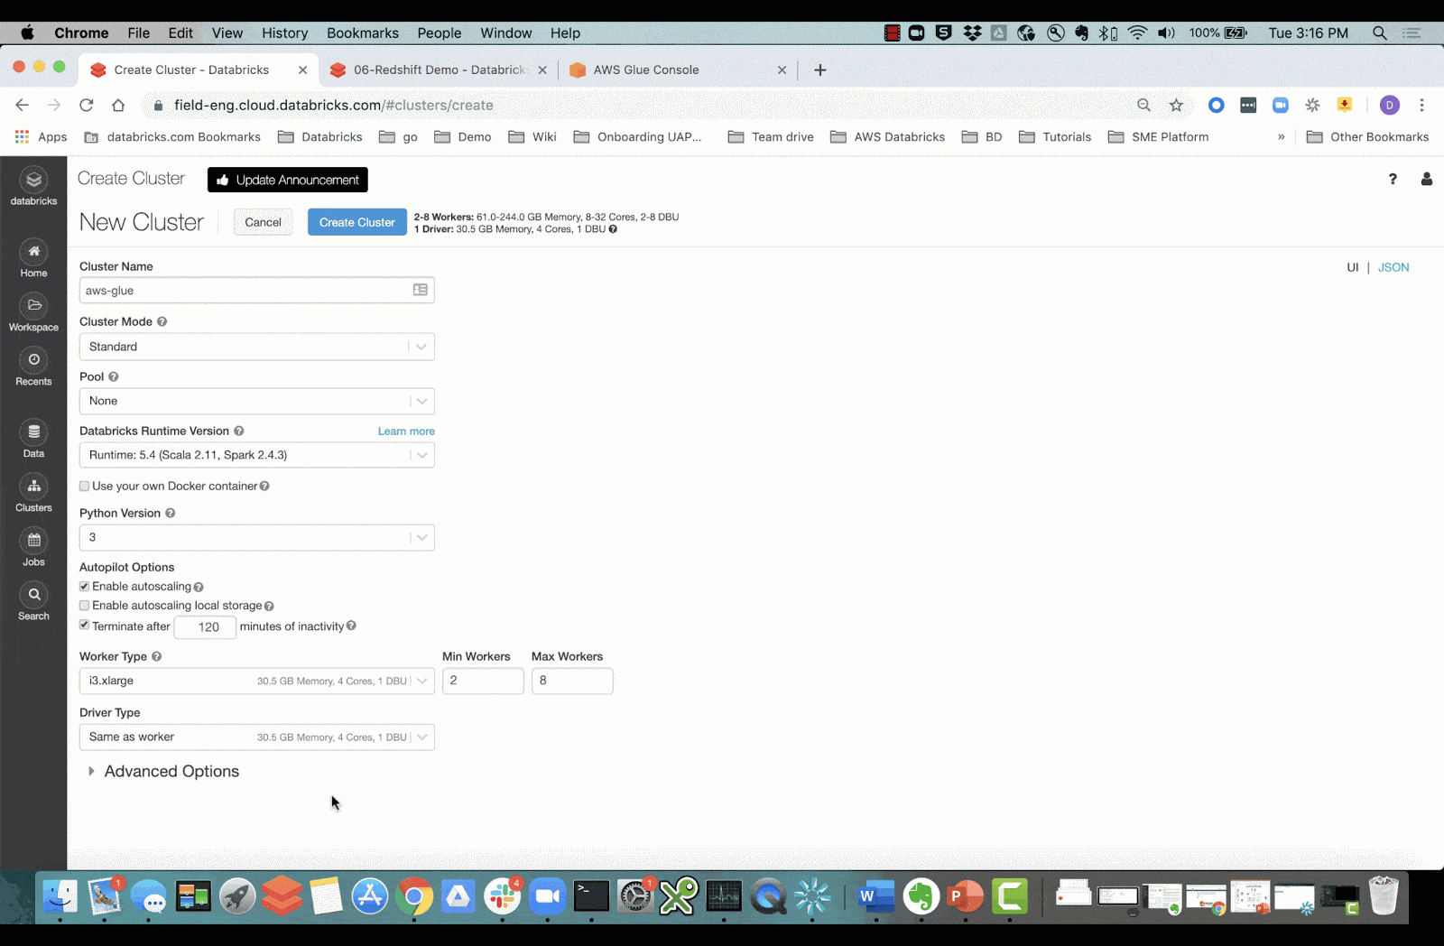The height and width of the screenshot is (946, 1444).
Task: Open the Pool dropdown
Action: [x=257, y=401]
